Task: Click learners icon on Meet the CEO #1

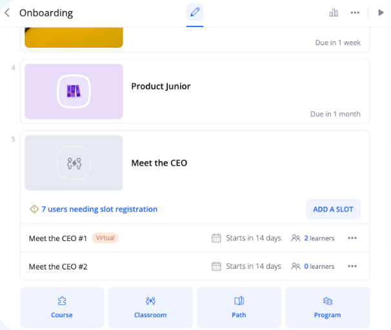Action: (x=296, y=238)
